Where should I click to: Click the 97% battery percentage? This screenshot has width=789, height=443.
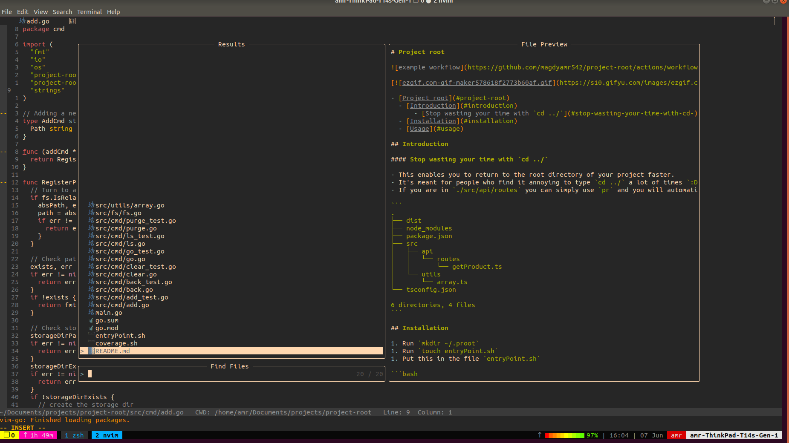[592, 435]
